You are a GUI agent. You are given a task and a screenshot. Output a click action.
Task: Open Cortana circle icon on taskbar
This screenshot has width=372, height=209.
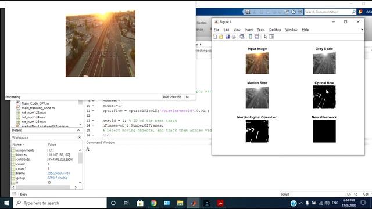[x=113, y=203]
